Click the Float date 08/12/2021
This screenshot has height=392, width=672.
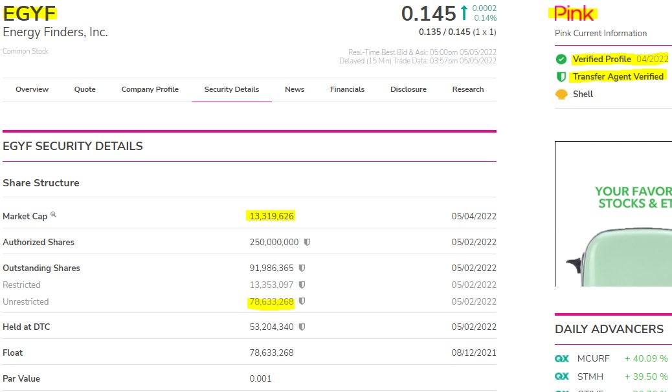click(473, 353)
